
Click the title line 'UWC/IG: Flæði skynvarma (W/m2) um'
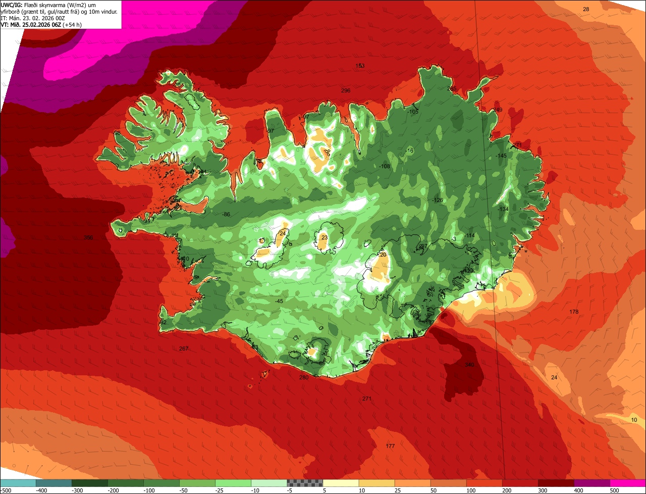click(x=48, y=5)
